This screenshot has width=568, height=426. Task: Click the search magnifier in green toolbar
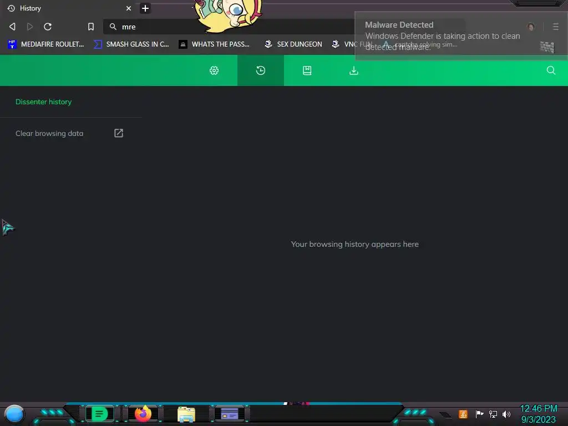(x=551, y=70)
